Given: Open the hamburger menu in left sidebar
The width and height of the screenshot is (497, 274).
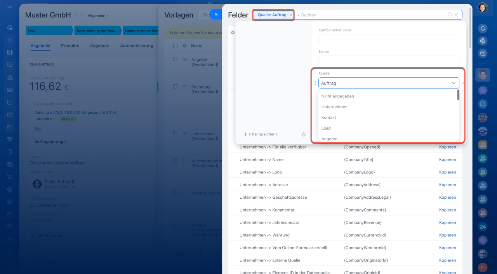Looking at the screenshot, I should [x=10, y=8].
